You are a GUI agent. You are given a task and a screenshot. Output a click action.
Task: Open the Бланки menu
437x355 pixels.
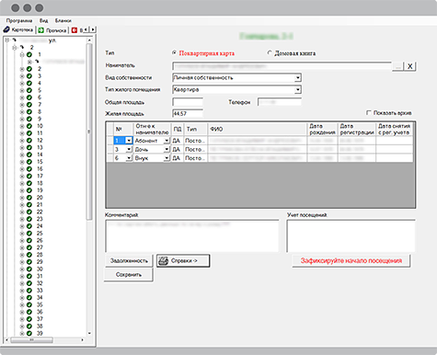click(x=63, y=20)
